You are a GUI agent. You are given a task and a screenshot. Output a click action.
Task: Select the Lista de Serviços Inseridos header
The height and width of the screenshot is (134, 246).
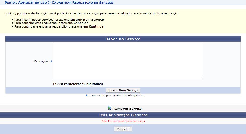click(x=123, y=115)
